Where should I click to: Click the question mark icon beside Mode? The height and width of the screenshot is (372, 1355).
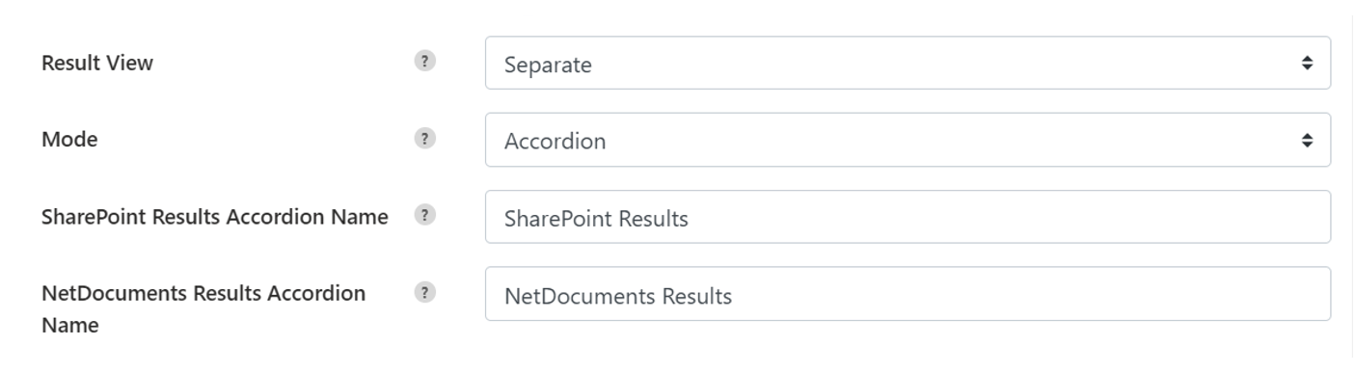click(424, 139)
